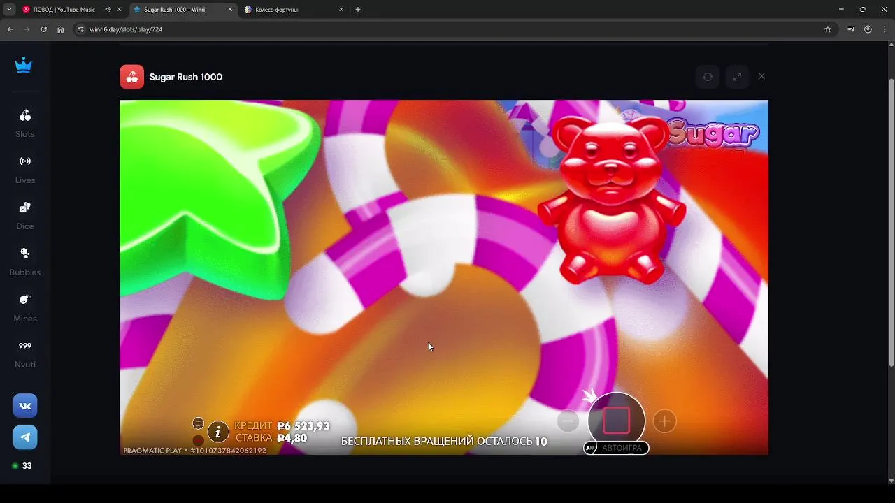
Task: Bookmark this page with star
Action: click(828, 29)
